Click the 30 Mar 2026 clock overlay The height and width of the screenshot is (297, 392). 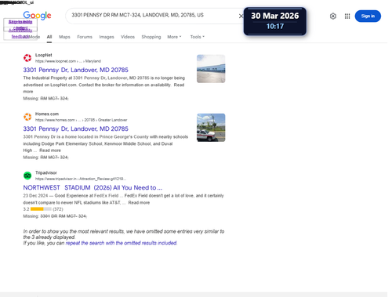(x=275, y=21)
